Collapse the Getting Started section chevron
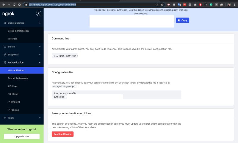 coord(40,23)
